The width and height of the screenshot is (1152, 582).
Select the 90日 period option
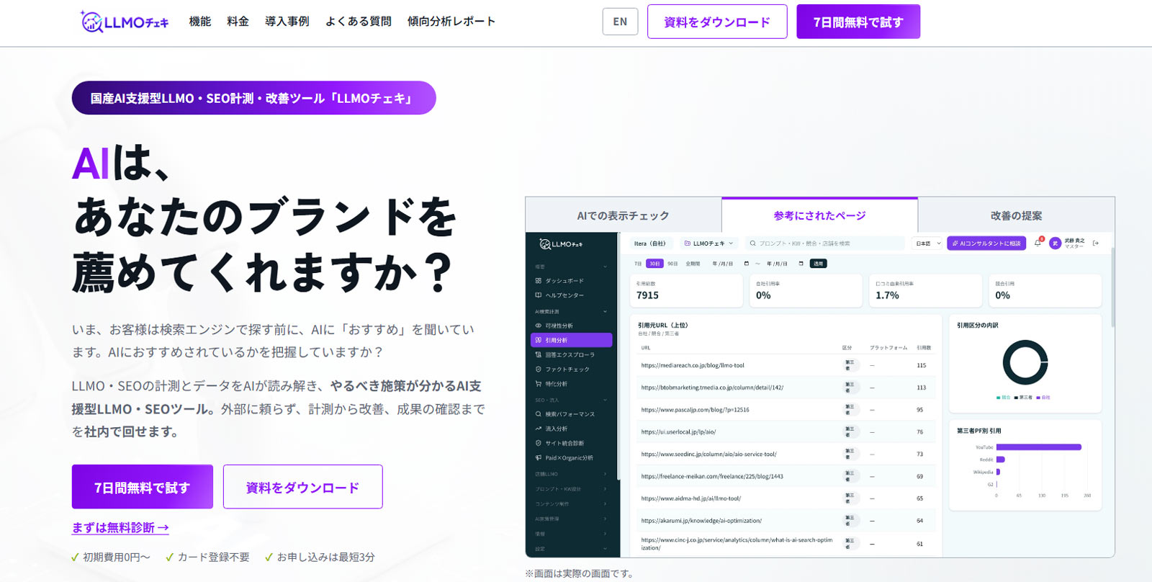tap(672, 264)
